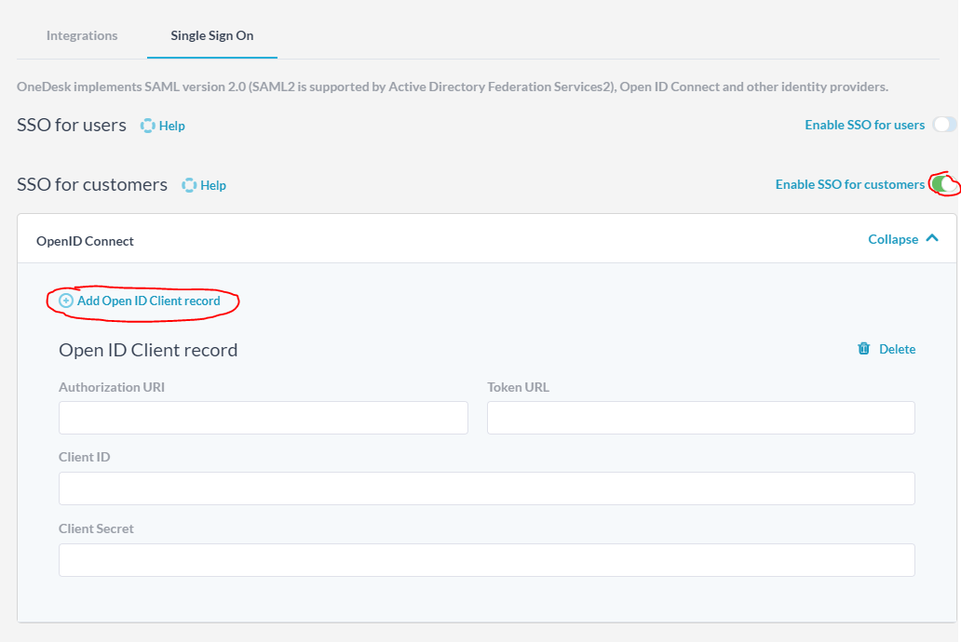961x642 pixels.
Task: Click the Client Secret input field
Action: [x=486, y=560]
